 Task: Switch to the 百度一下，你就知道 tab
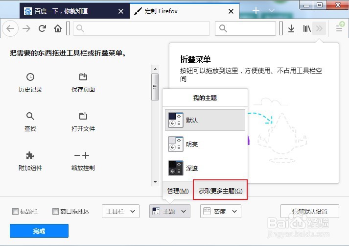tap(74, 11)
